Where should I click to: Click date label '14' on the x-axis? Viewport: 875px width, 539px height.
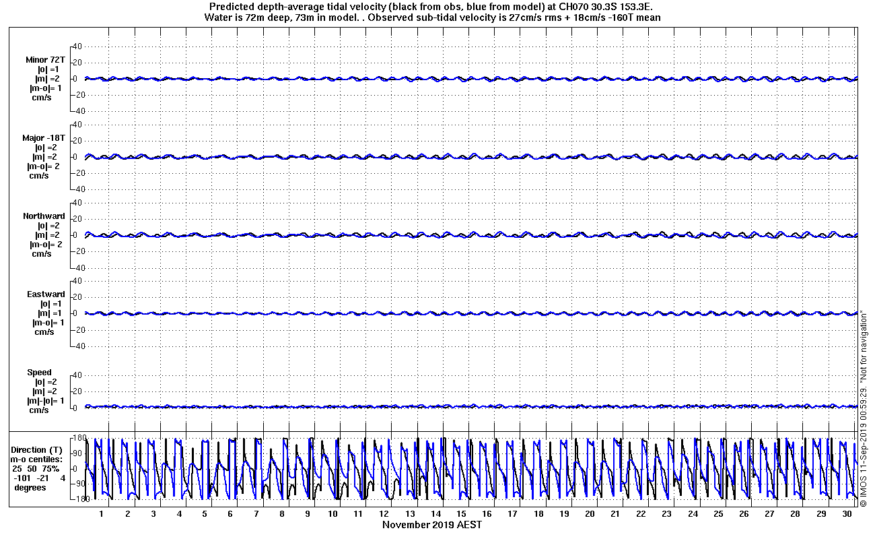coord(435,513)
